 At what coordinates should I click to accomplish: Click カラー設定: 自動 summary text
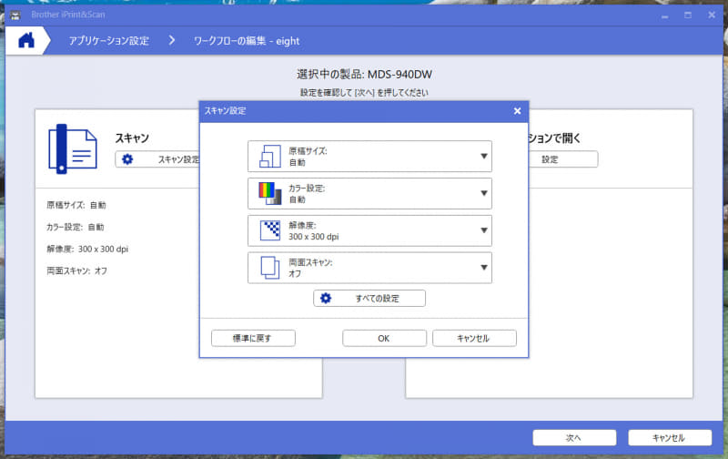point(76,227)
